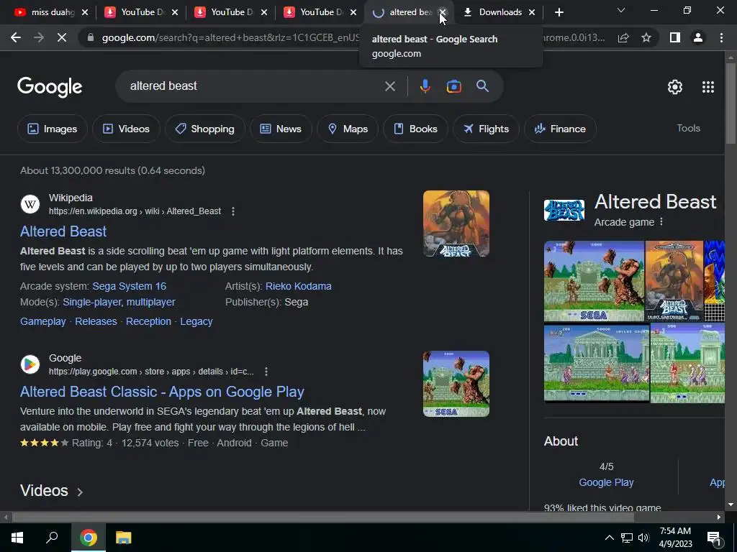Open the Altered Beast Wikipedia link
737x552 pixels.
coord(63,231)
